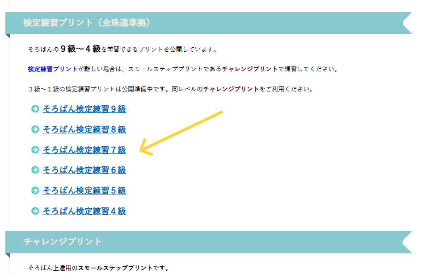The width and height of the screenshot is (435, 277).
Task: Open the そろばん検定練習７級 link
Action: coord(84,150)
